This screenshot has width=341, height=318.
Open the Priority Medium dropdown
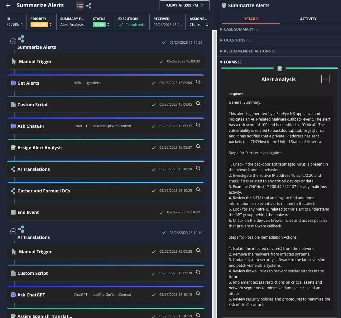(x=41, y=24)
